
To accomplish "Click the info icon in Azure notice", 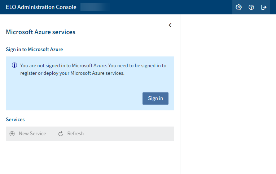I will [14, 65].
